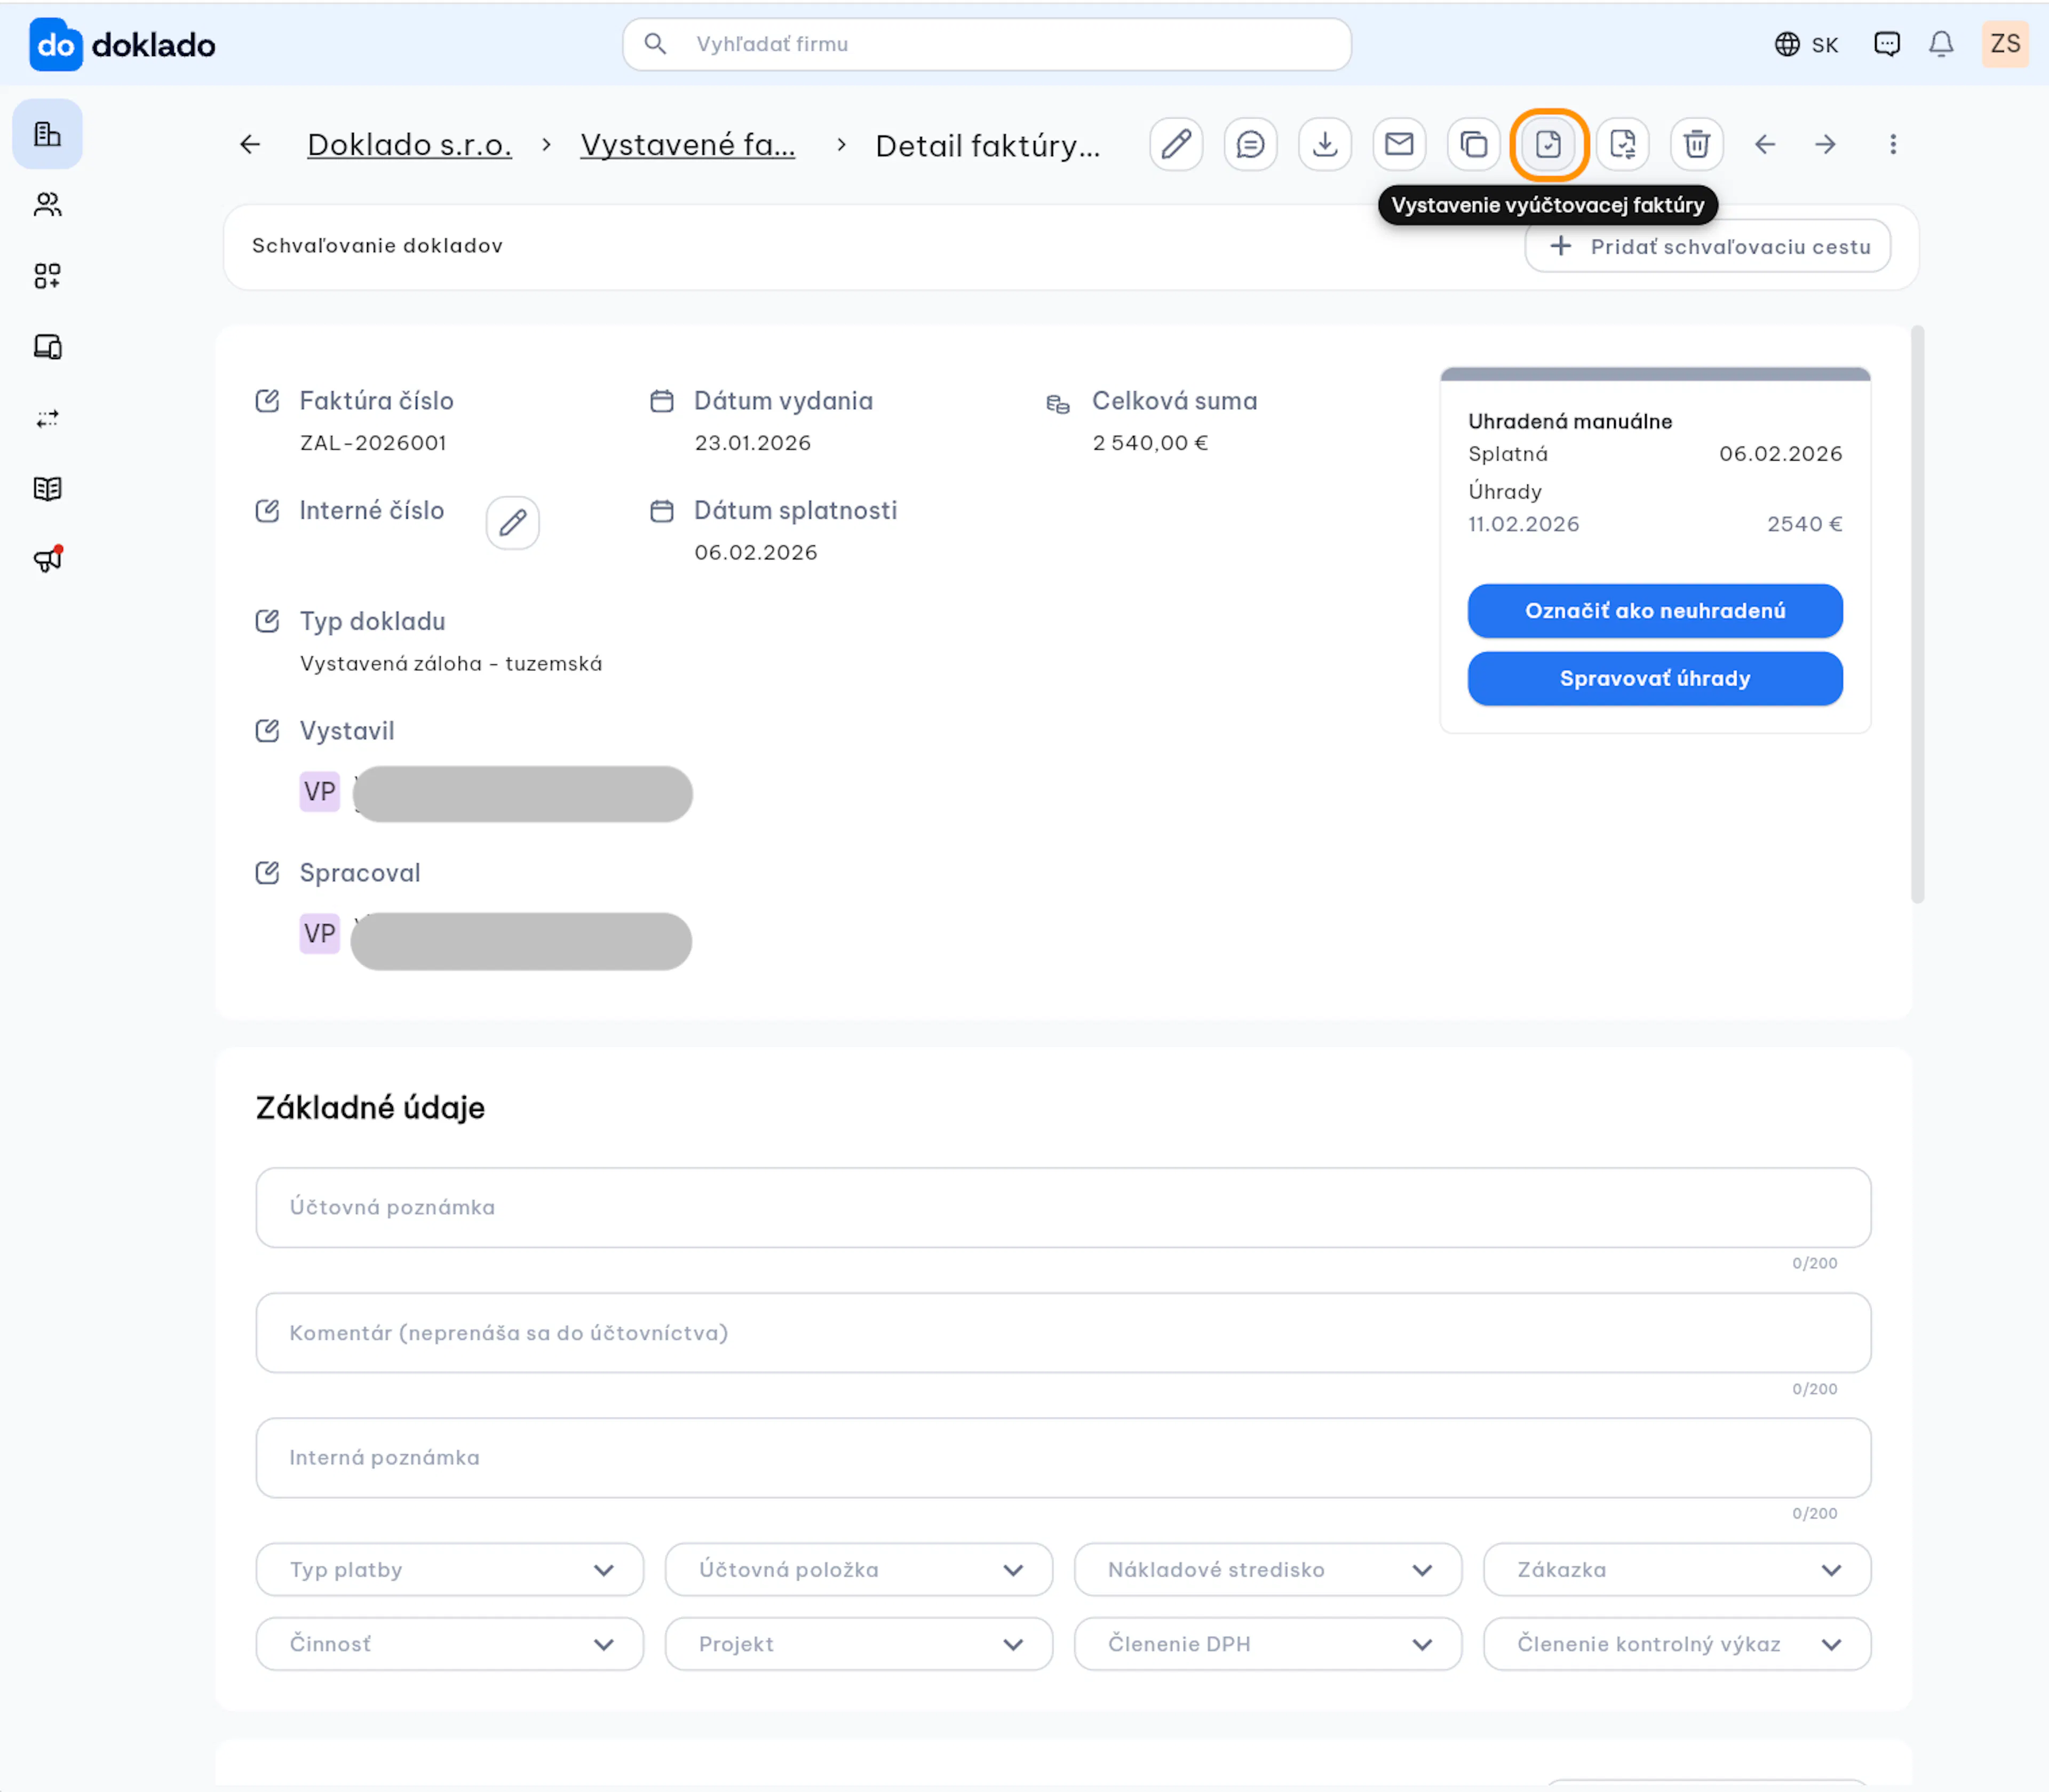Expand the Zákazka dropdown
This screenshot has width=2049, height=1792.
1677,1570
